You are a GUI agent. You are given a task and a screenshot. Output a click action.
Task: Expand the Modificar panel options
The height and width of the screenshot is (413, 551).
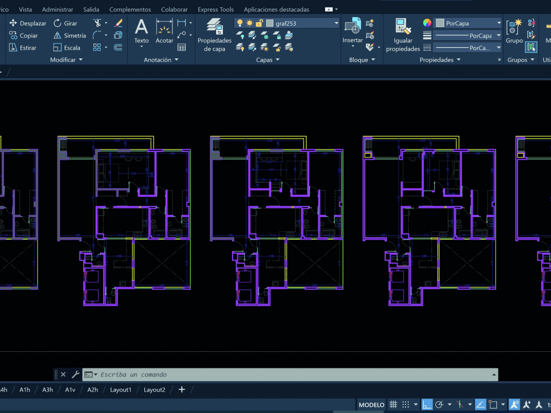pyautogui.click(x=80, y=59)
